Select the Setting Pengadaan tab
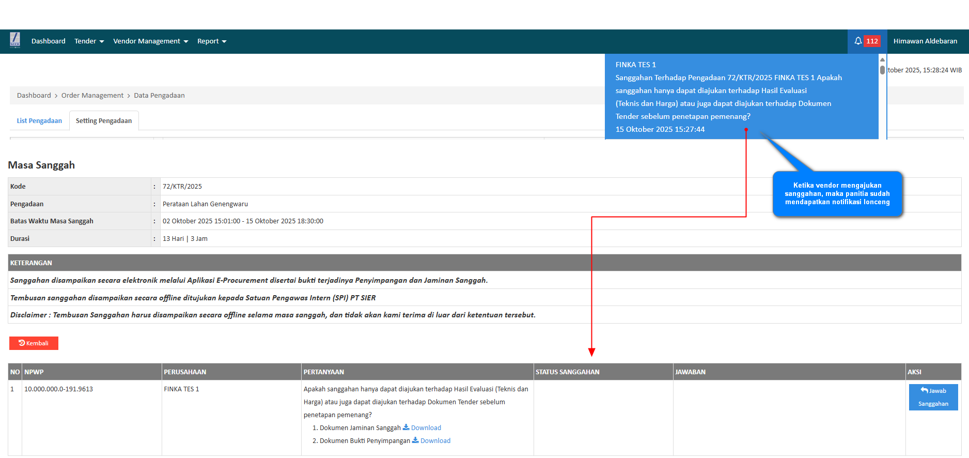Viewport: 969px width, 458px height. point(104,121)
